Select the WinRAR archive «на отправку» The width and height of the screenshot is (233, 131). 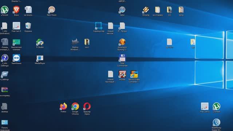coord(4,90)
